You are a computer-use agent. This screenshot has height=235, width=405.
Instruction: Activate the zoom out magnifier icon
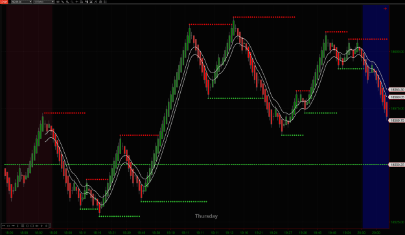coord(72,2)
